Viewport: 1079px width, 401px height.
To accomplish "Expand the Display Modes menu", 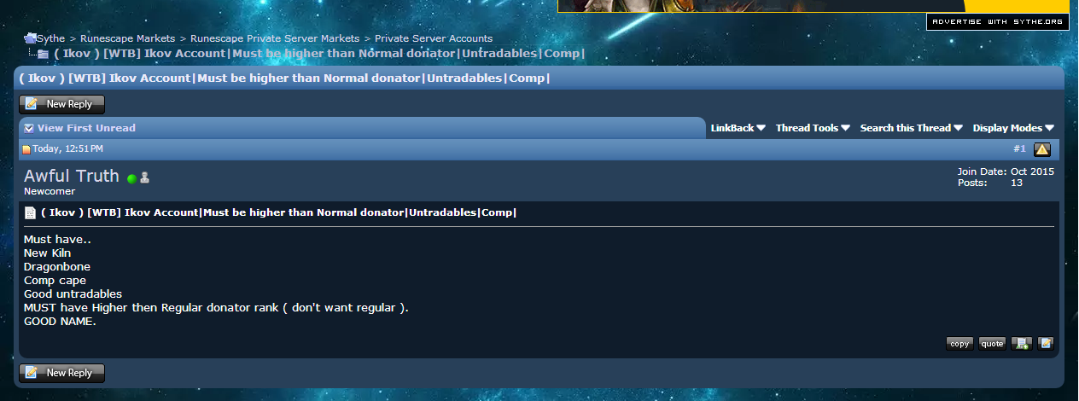I will click(x=1013, y=128).
